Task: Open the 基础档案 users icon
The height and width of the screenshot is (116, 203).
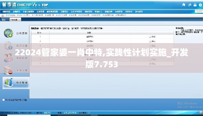Action: [8, 58]
